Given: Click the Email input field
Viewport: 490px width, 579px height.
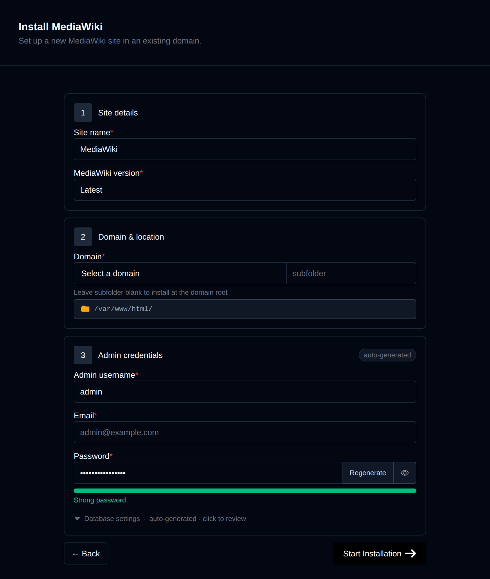Looking at the screenshot, I should pos(245,432).
